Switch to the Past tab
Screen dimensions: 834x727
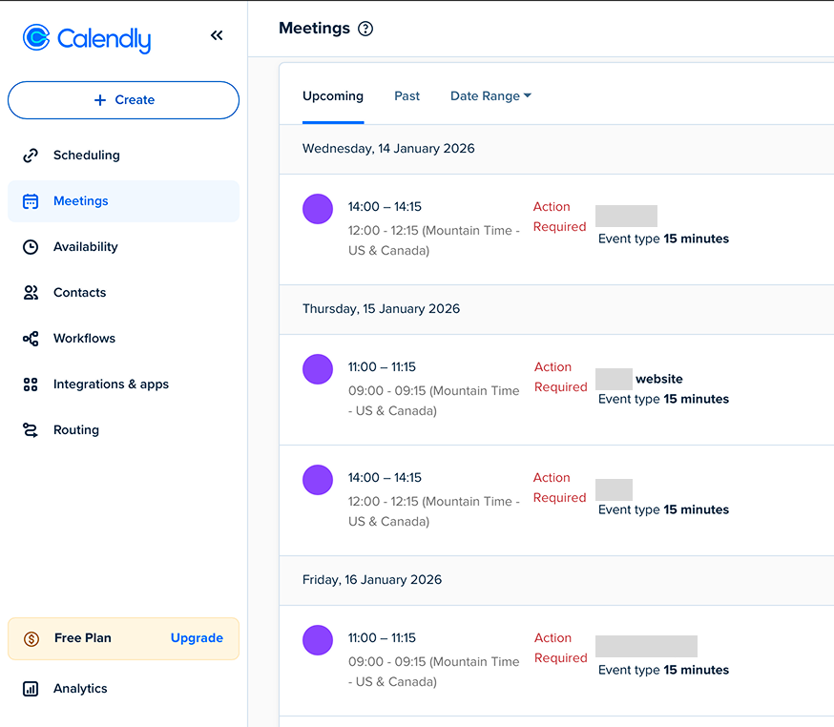pyautogui.click(x=407, y=96)
